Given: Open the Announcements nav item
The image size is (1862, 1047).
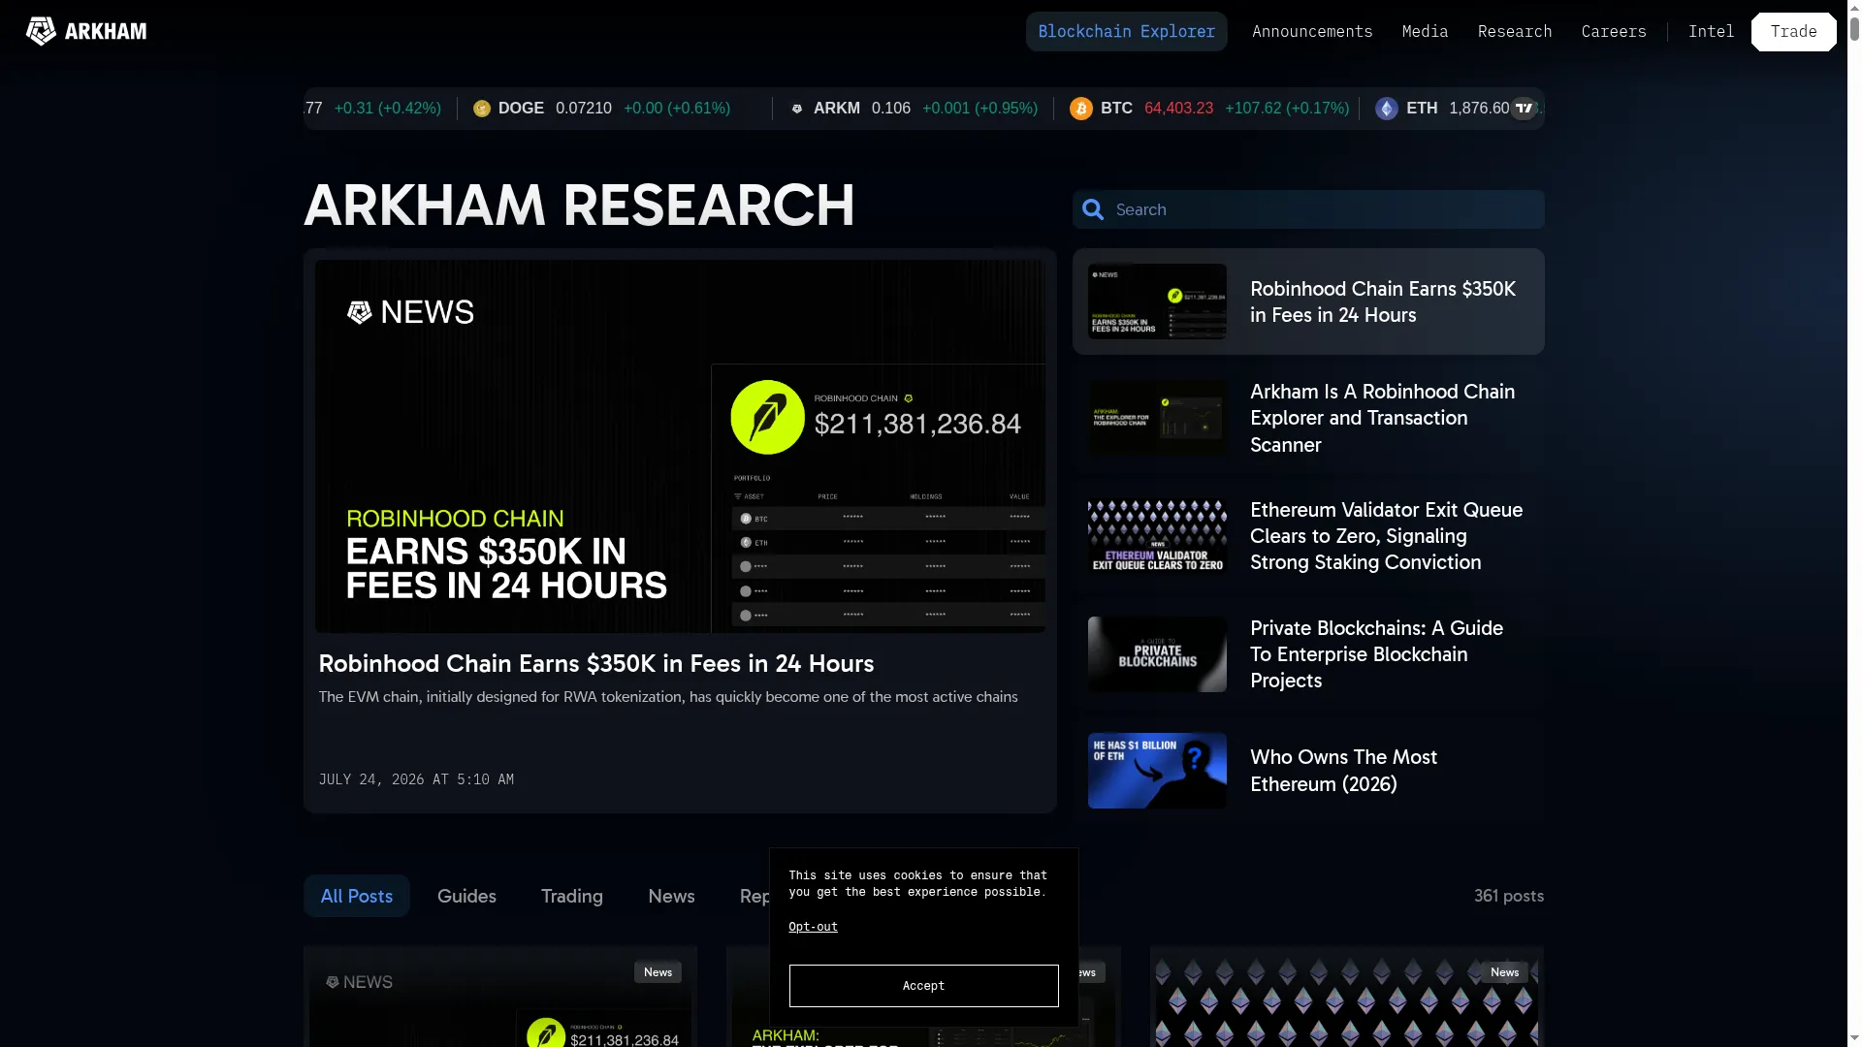Looking at the screenshot, I should click(x=1312, y=31).
